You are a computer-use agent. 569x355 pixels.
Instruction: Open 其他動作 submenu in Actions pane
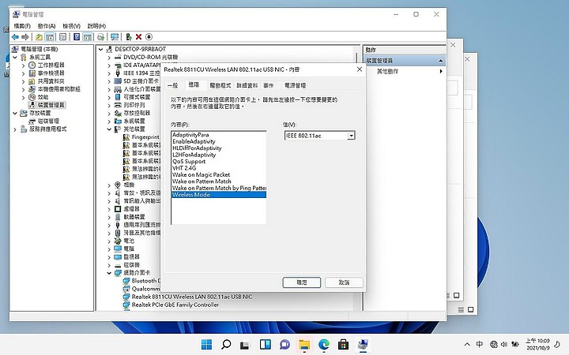click(405, 71)
